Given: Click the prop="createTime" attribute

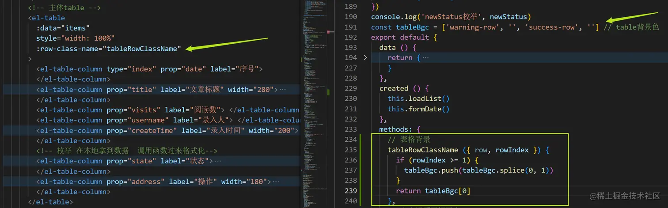Looking at the screenshot, I should click(x=142, y=130).
